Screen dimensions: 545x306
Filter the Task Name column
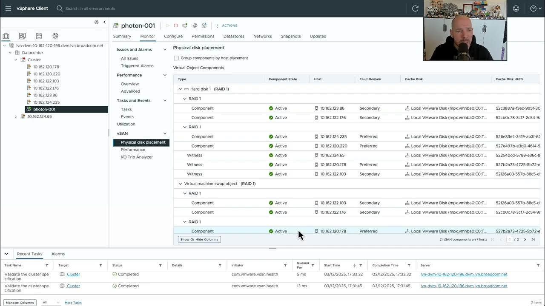pos(47,265)
